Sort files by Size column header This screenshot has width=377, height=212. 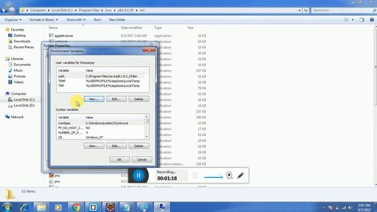click(190, 28)
